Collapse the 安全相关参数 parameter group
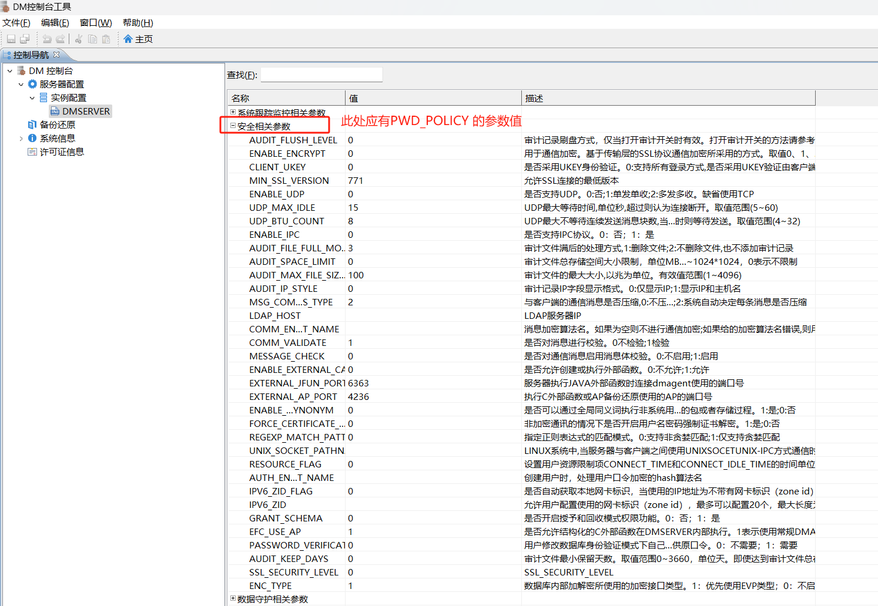 (x=233, y=126)
